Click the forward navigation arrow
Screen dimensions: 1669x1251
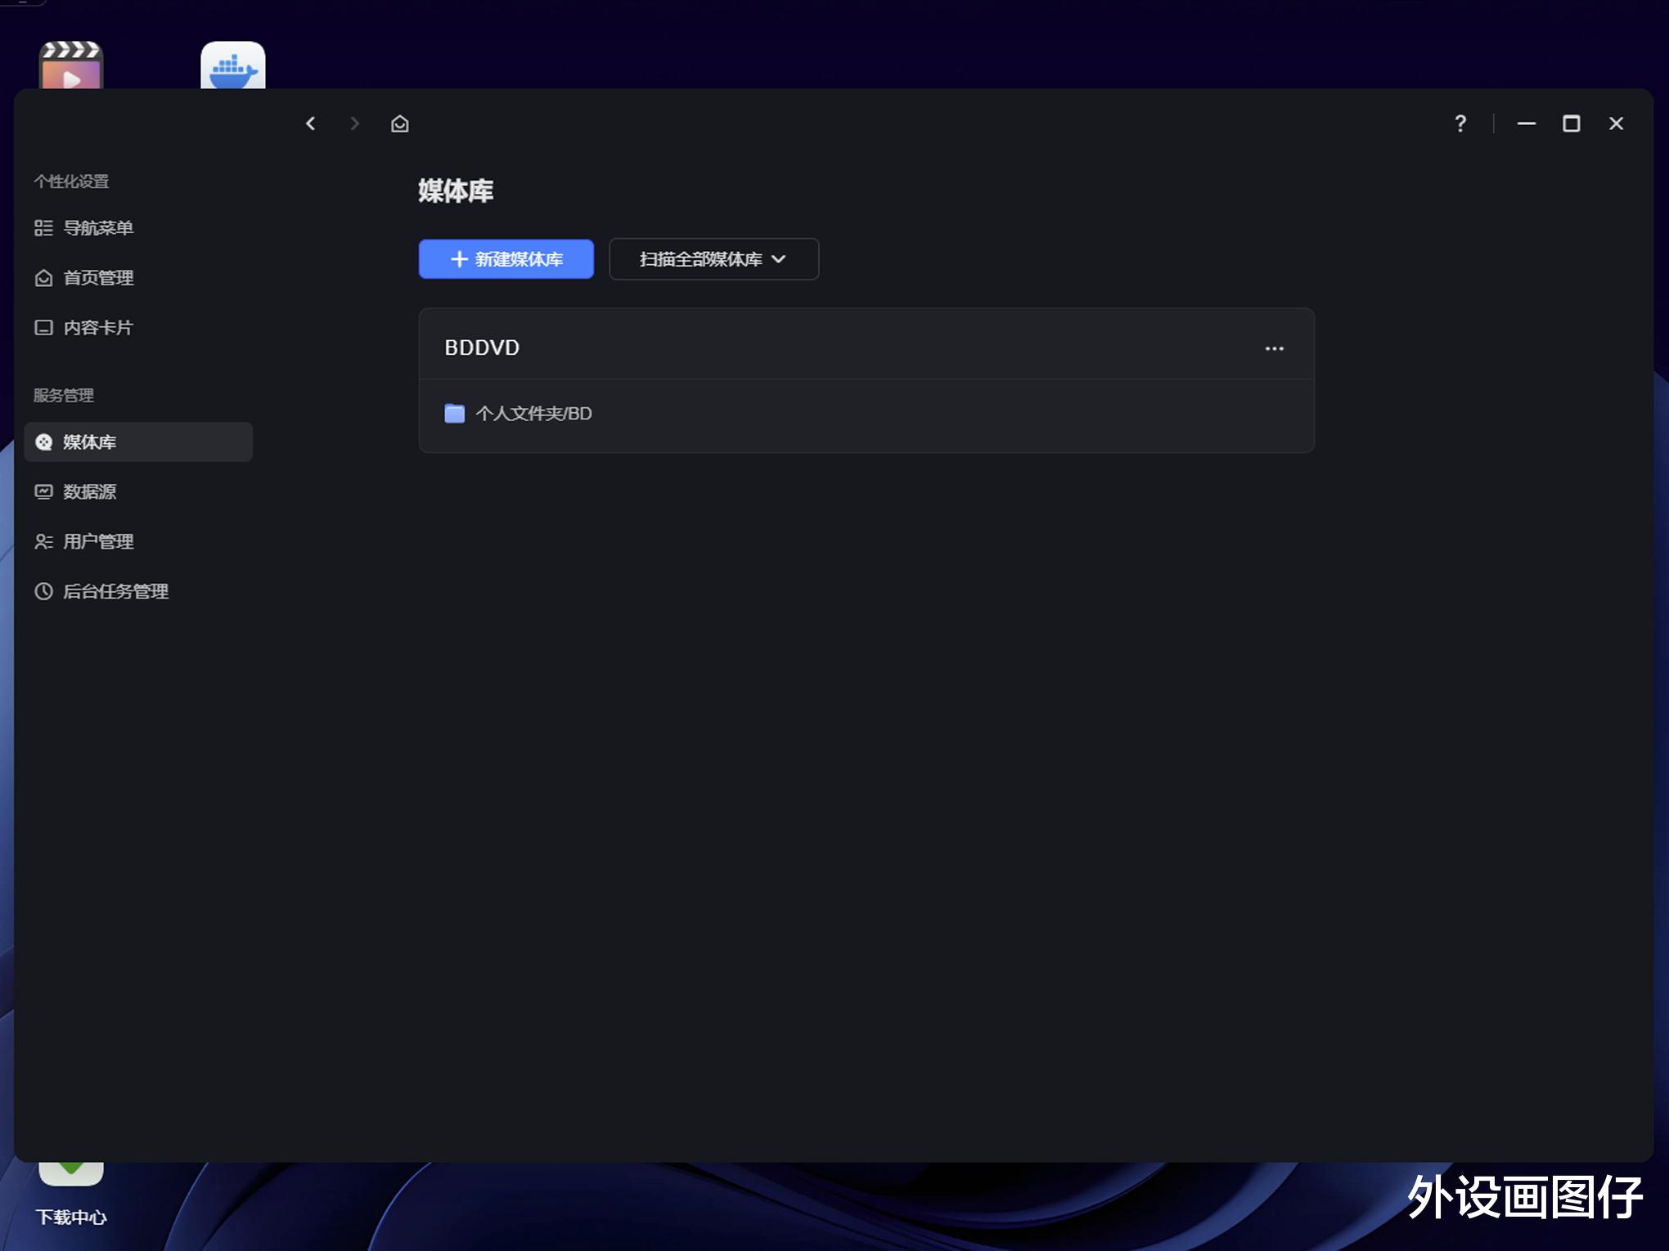pos(354,123)
